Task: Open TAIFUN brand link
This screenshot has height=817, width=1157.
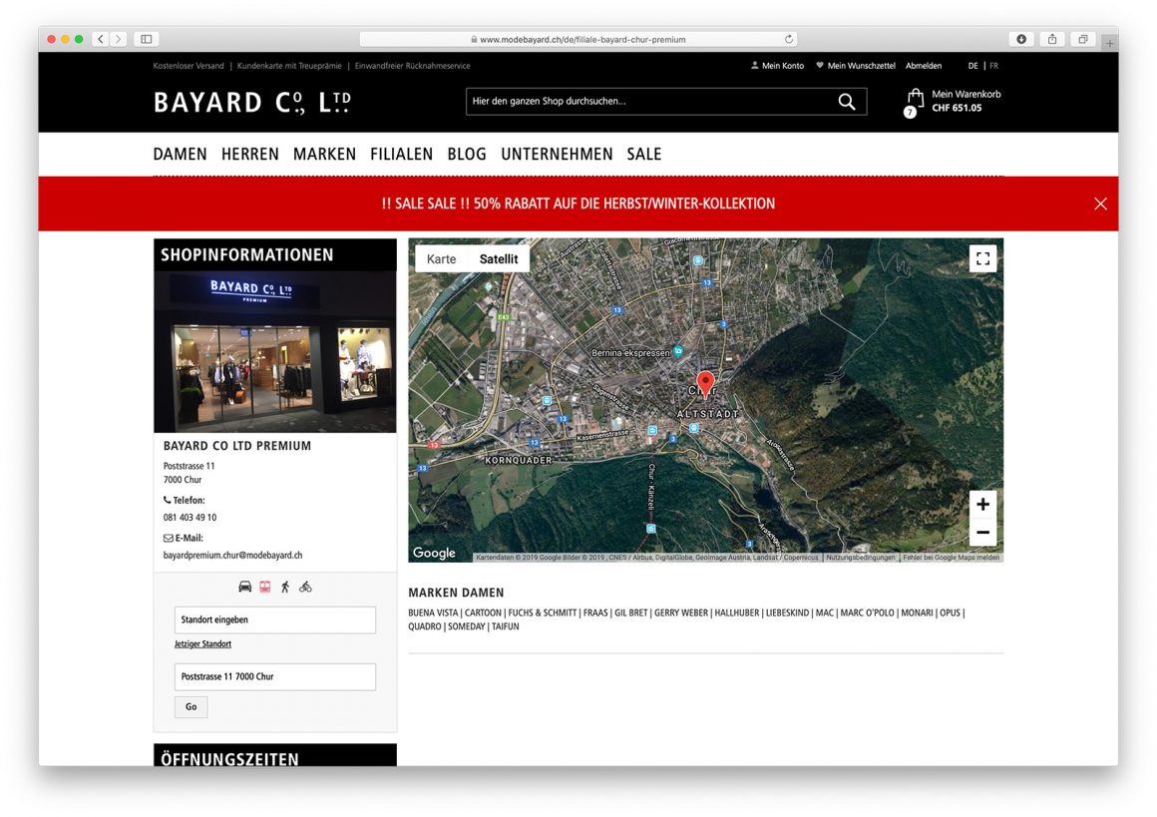Action: tap(506, 626)
